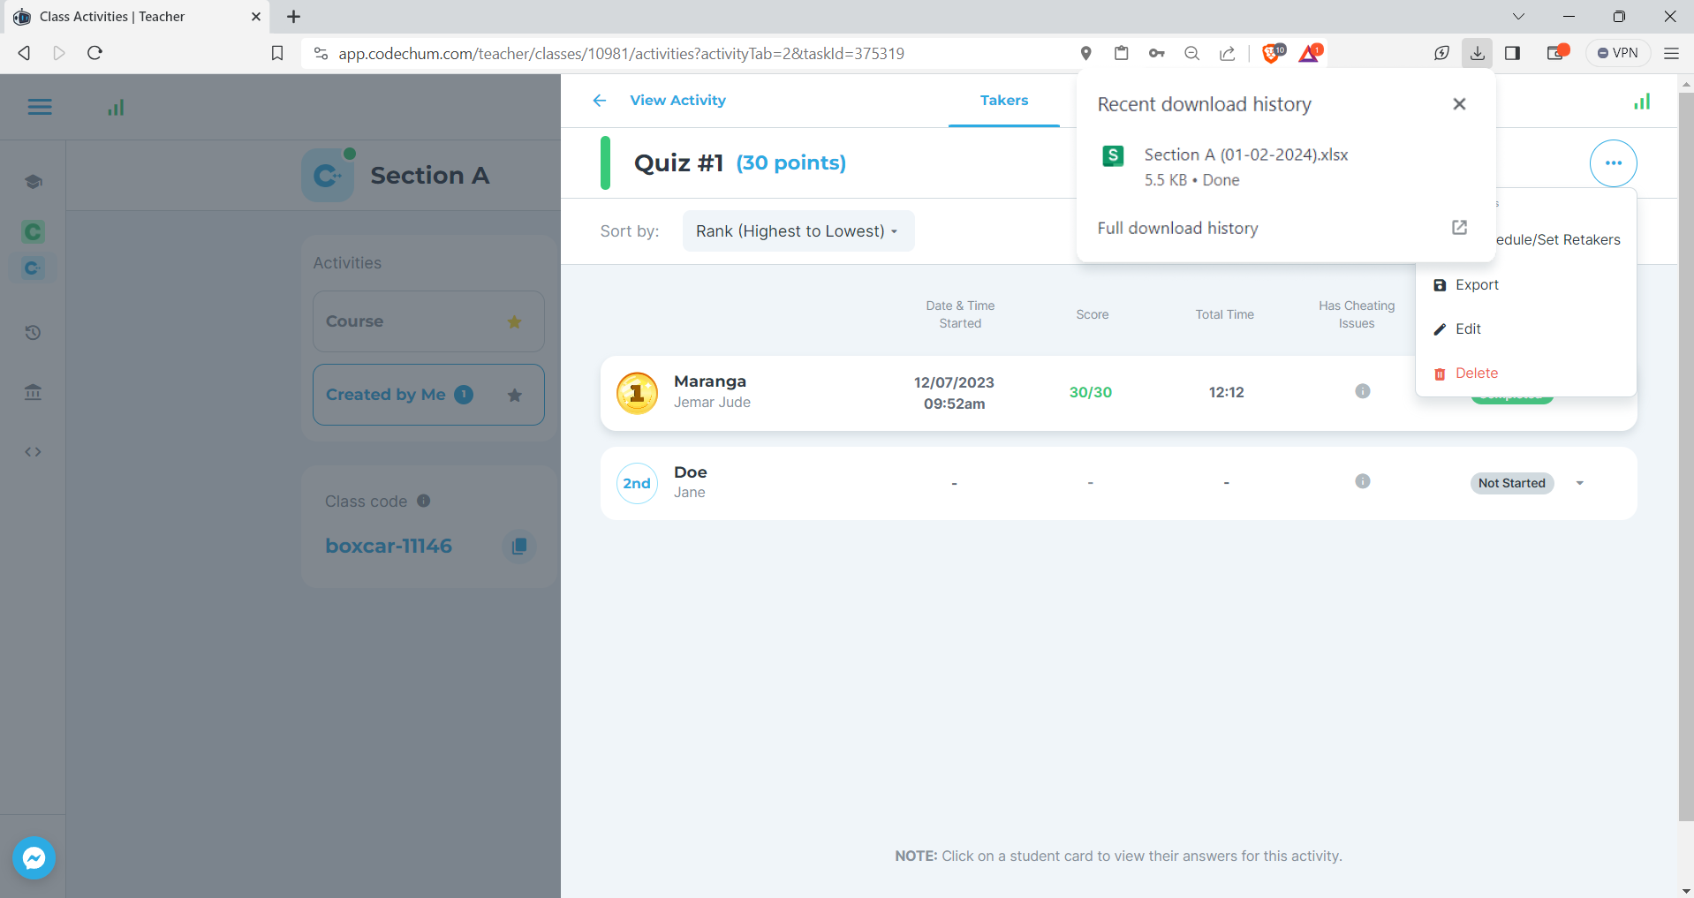Choose Delete in the options menu

(x=1476, y=374)
